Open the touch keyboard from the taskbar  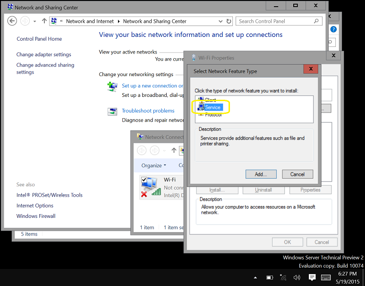[326, 277]
